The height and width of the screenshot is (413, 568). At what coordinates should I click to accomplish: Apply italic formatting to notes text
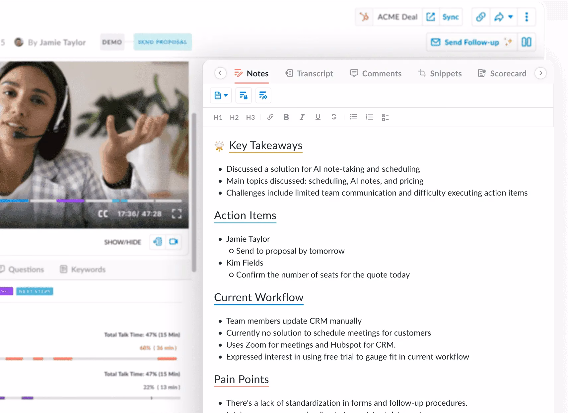(302, 117)
